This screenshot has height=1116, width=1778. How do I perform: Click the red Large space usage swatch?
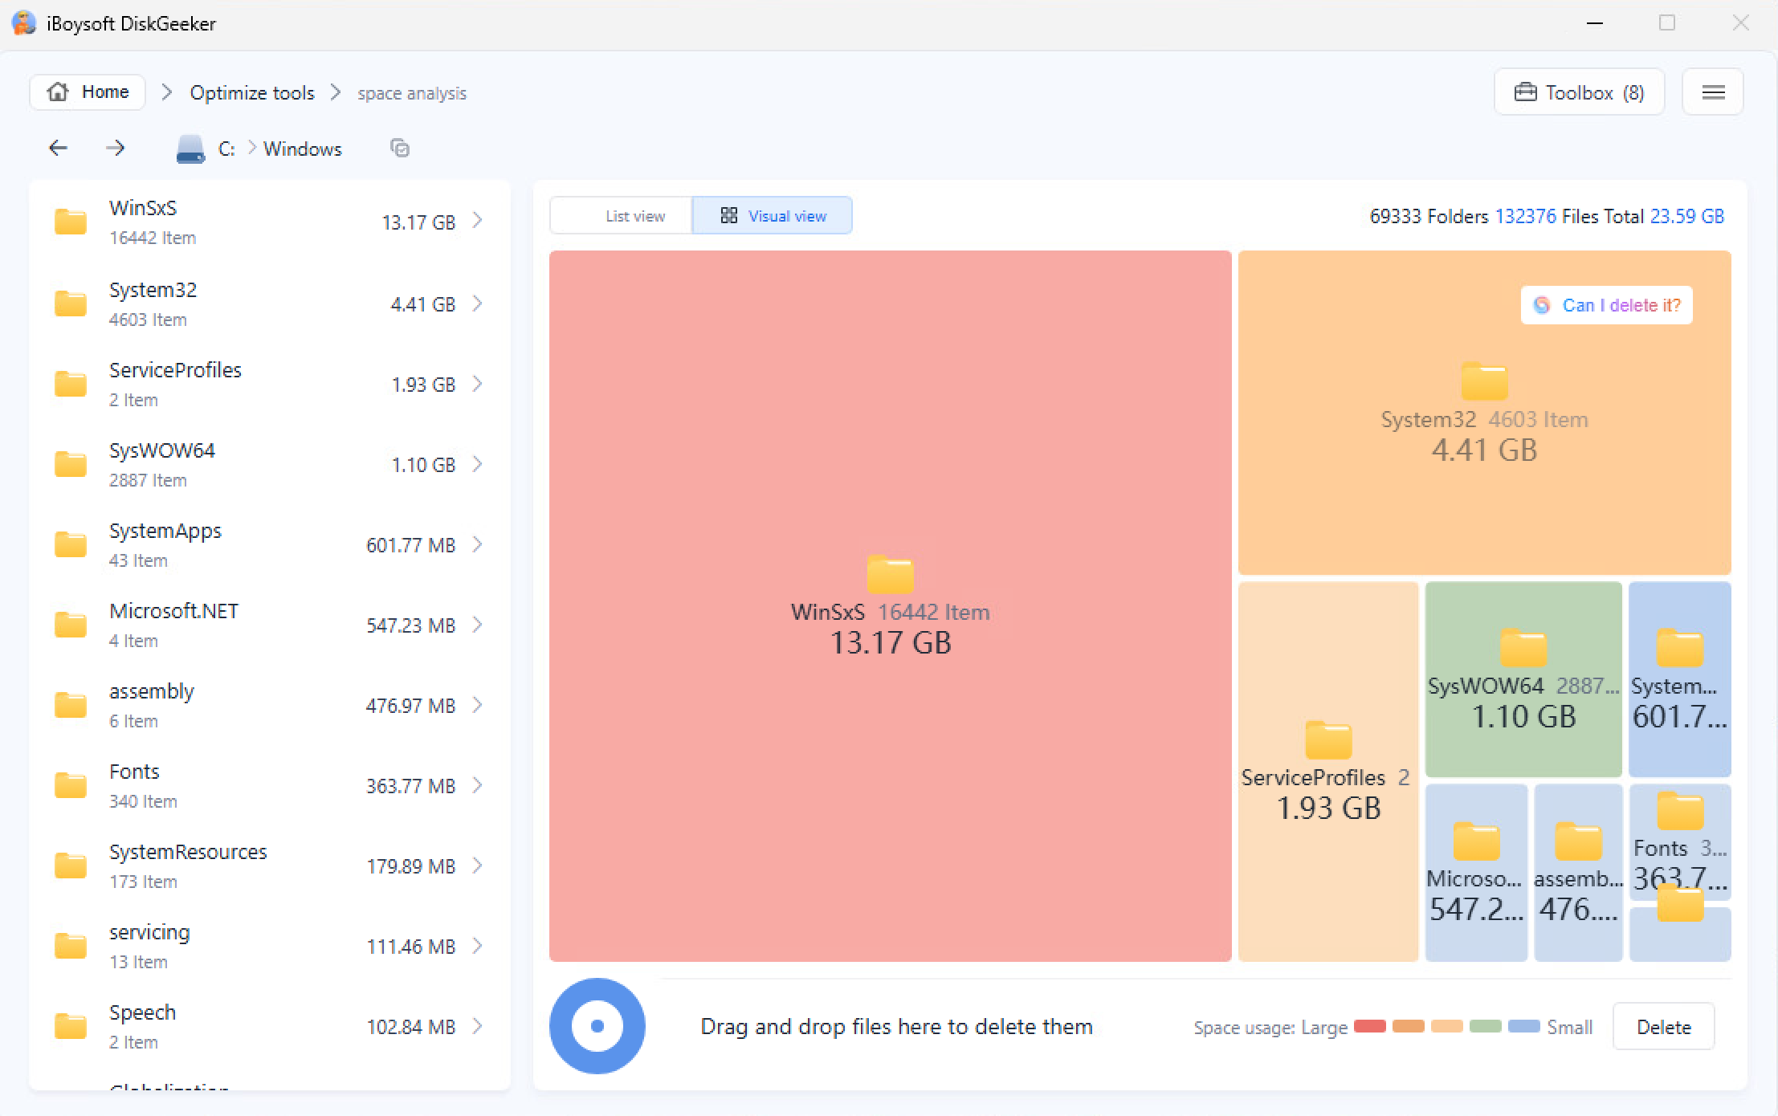(1369, 1026)
